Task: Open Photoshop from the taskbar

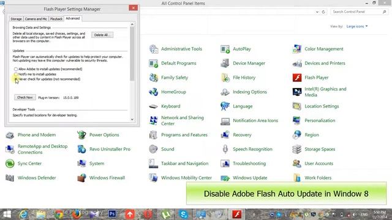Action: 112,214
